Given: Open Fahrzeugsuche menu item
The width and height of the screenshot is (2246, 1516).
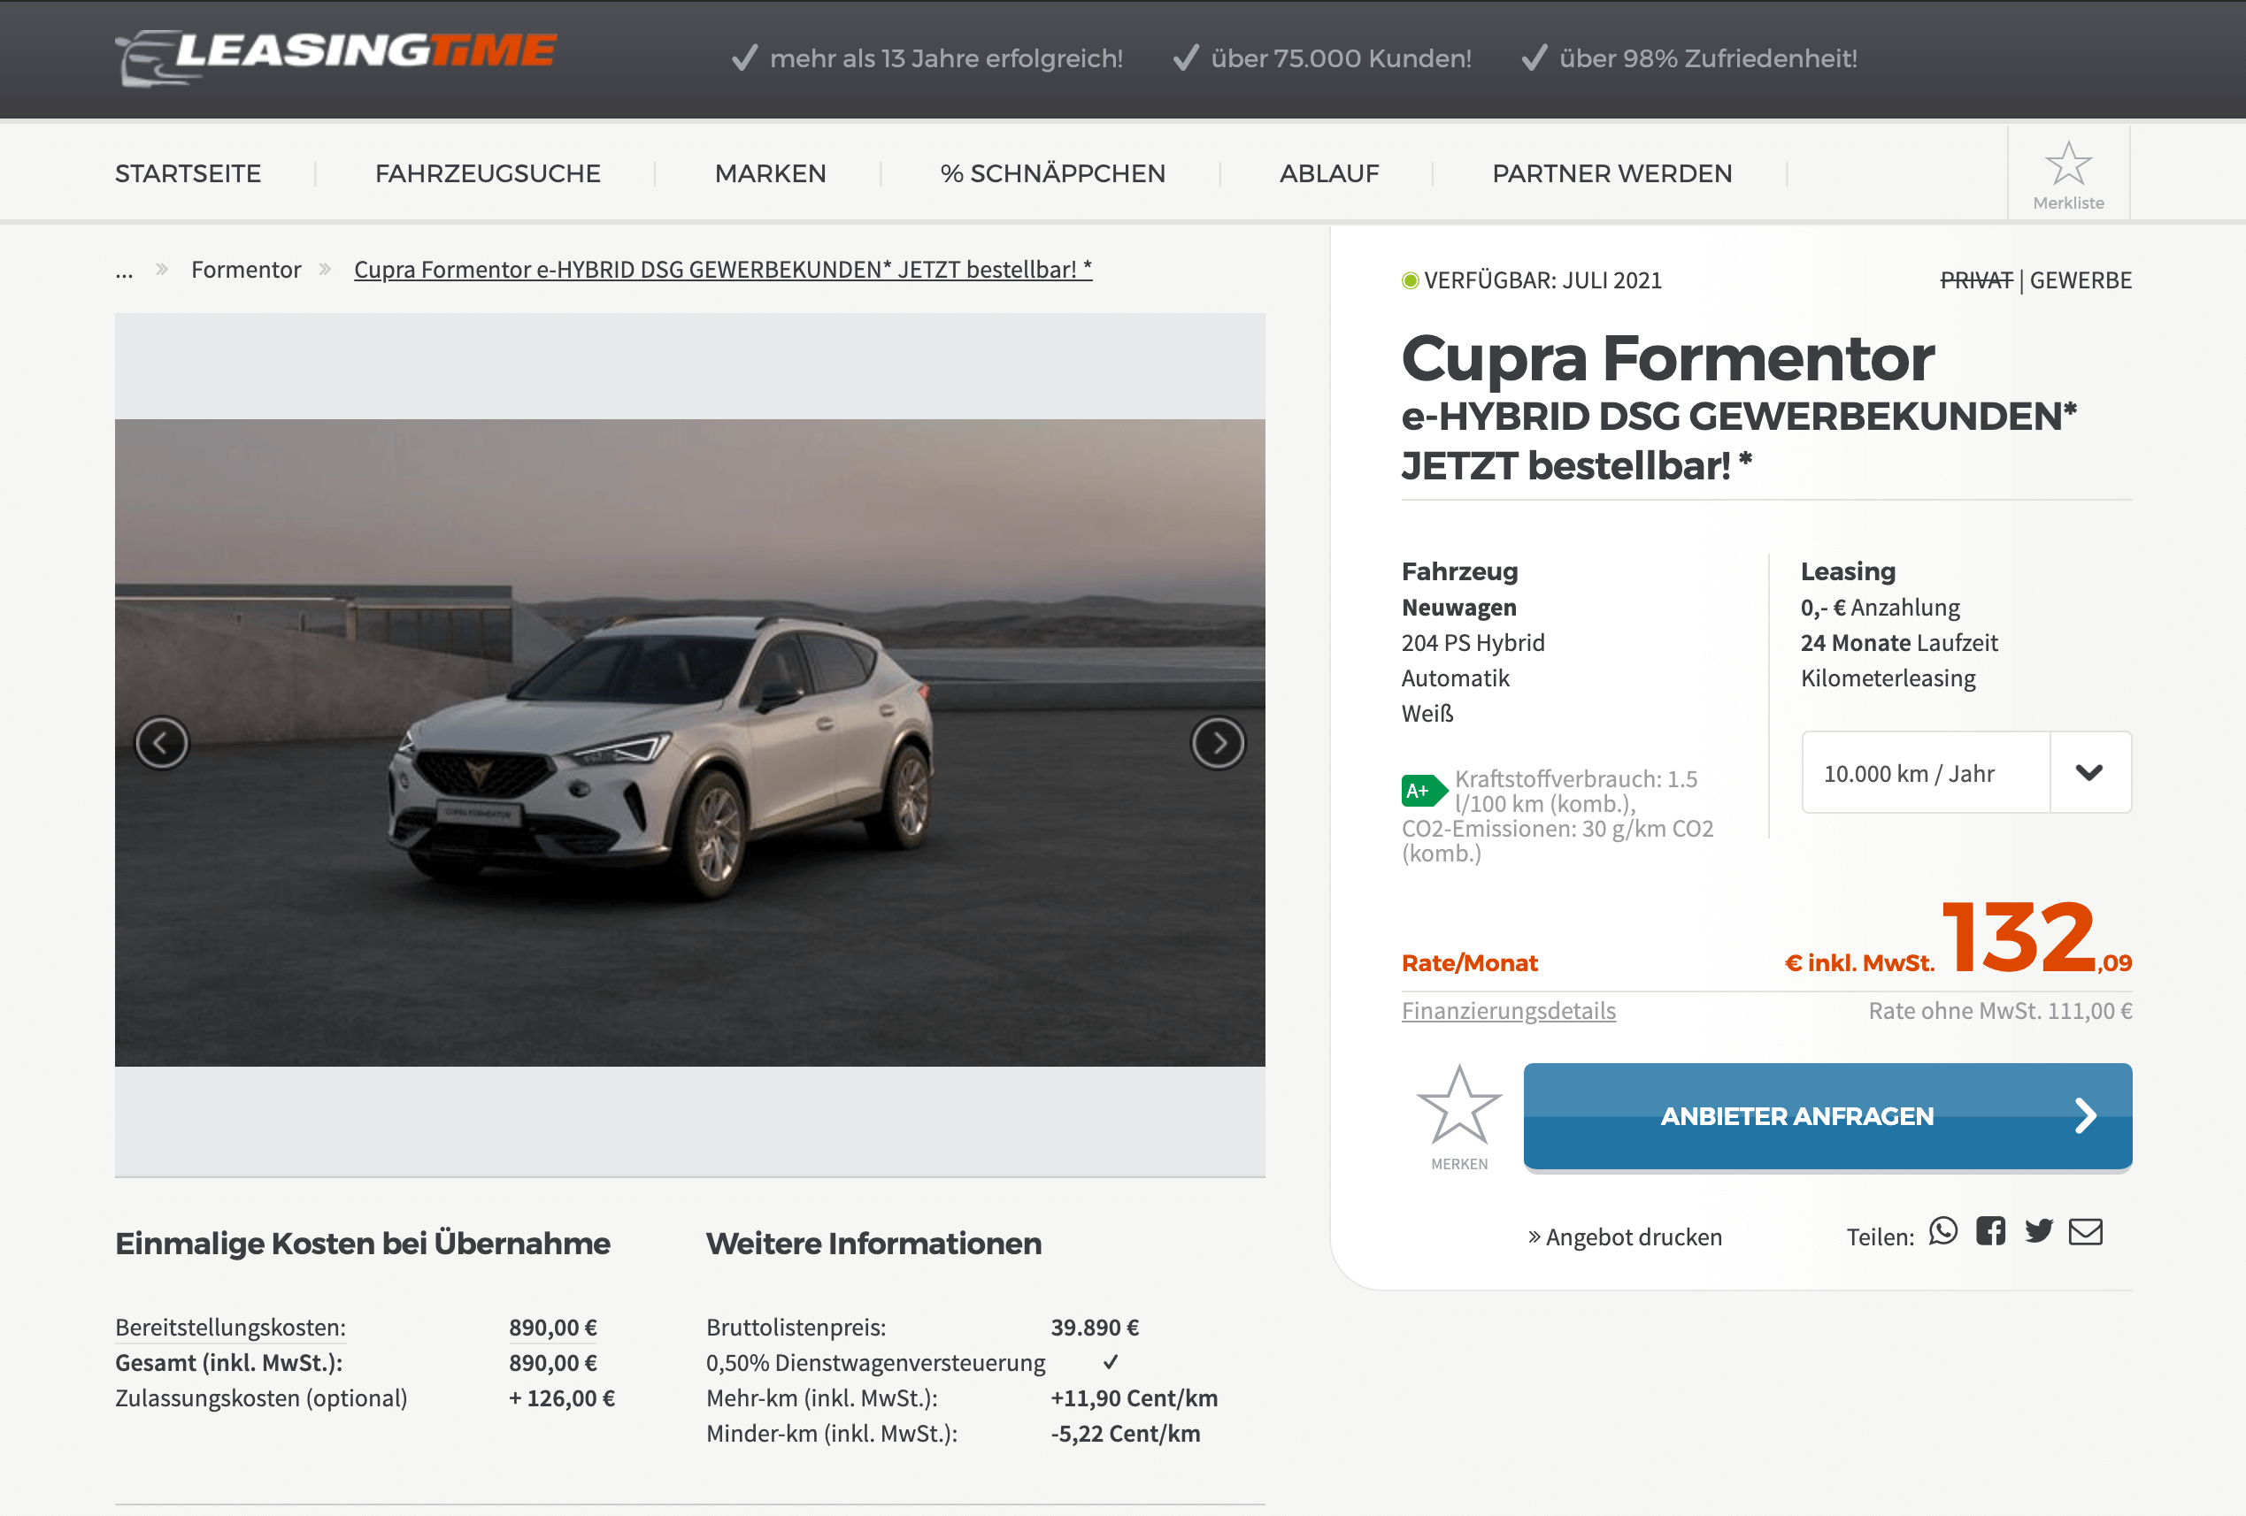Looking at the screenshot, I should (x=488, y=174).
